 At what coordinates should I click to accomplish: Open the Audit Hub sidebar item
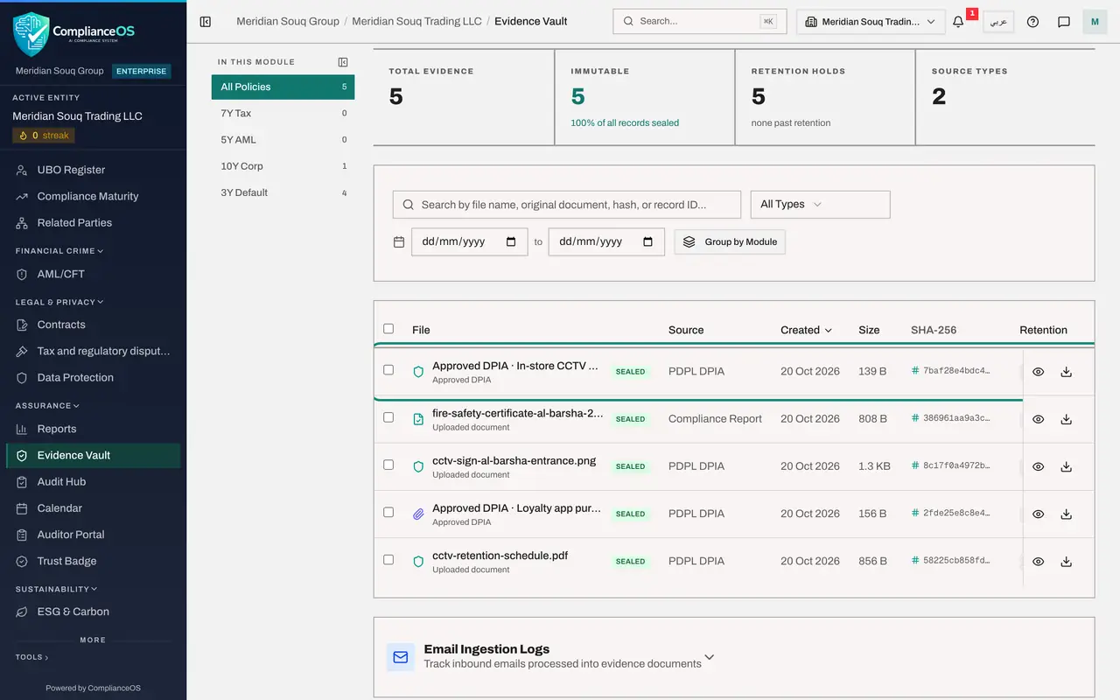[93, 482]
